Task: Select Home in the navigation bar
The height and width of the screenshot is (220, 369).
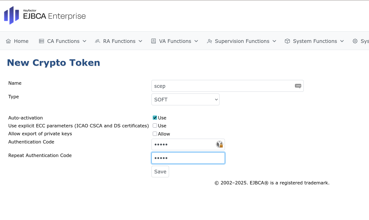Action: coord(17,41)
